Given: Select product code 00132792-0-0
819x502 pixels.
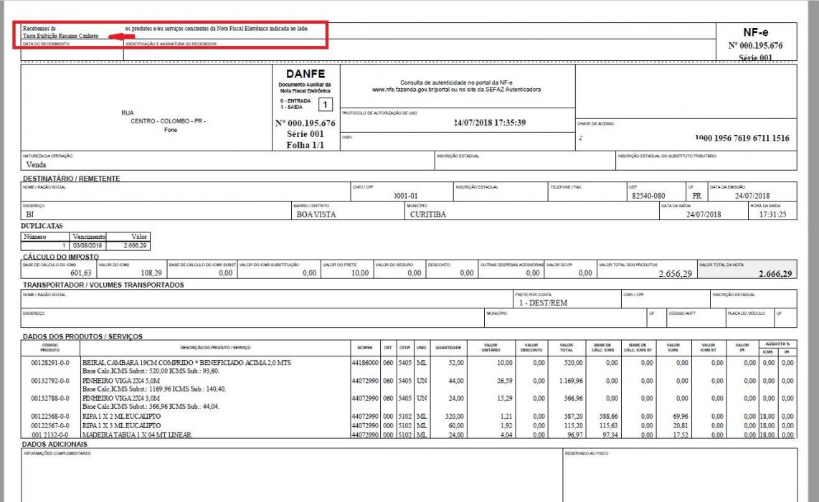Looking at the screenshot, I should 50,381.
